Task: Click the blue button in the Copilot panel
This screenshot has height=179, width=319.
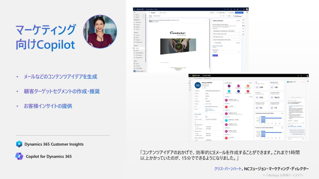Action: (x=215, y=55)
